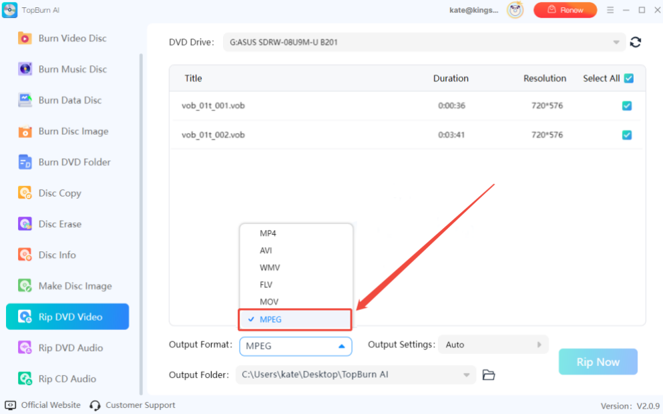Deselect the vob_01t_001.vob title
663x414 pixels.
tap(626, 105)
